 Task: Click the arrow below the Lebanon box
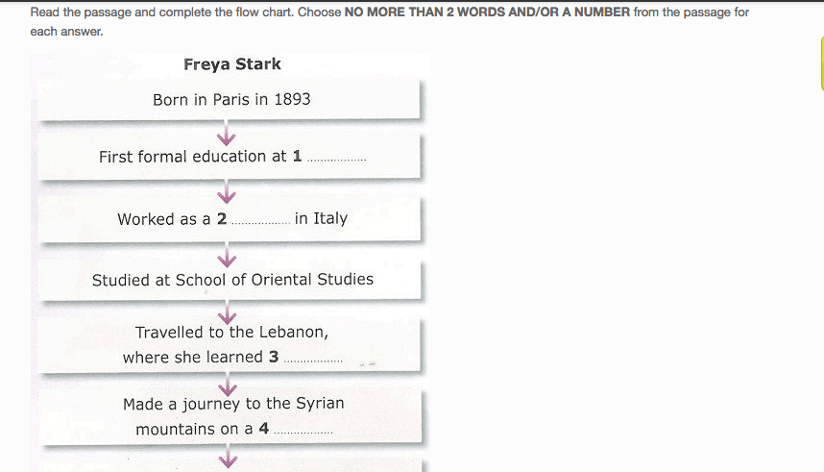tap(227, 385)
